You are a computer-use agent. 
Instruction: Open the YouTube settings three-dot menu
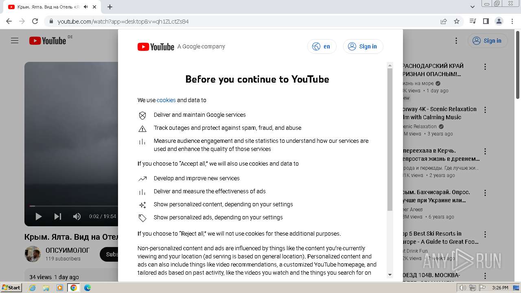pyautogui.click(x=456, y=41)
